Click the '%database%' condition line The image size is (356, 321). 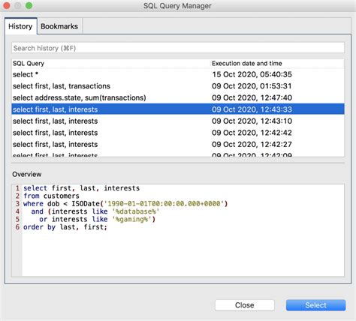[x=95, y=211]
